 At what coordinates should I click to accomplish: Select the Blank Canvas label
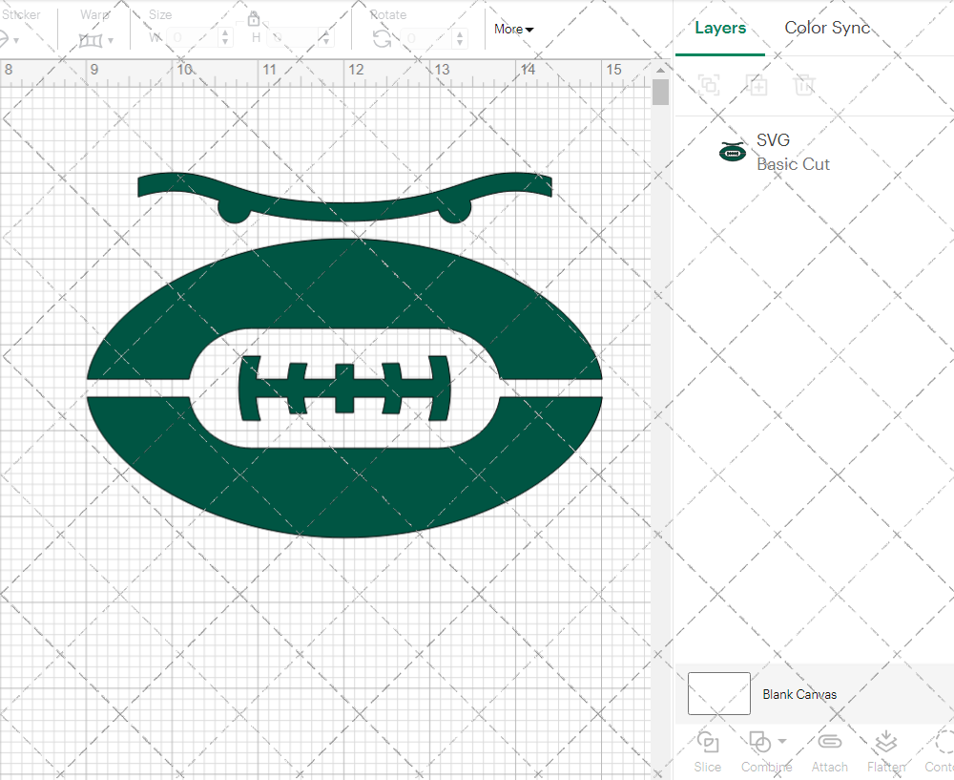[x=799, y=694]
